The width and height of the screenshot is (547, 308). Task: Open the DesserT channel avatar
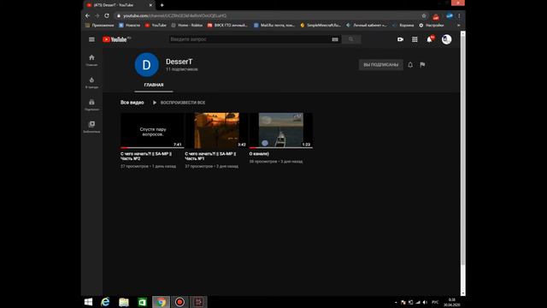pos(146,65)
